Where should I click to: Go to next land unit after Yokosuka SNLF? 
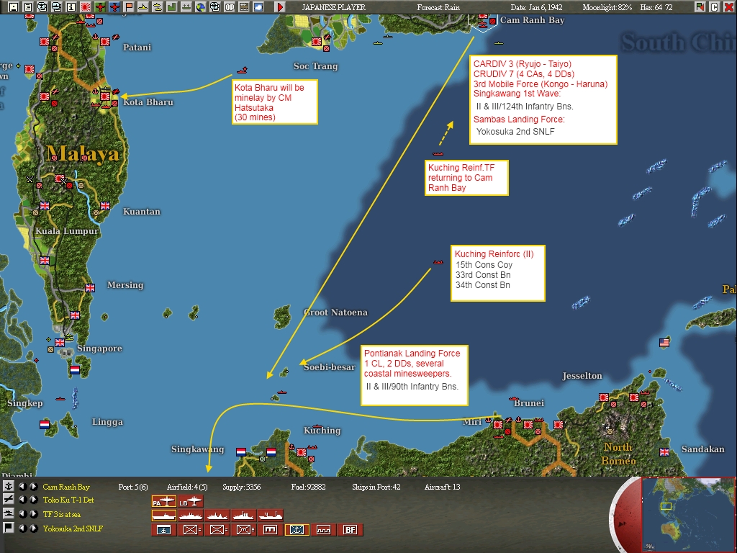tap(33, 528)
